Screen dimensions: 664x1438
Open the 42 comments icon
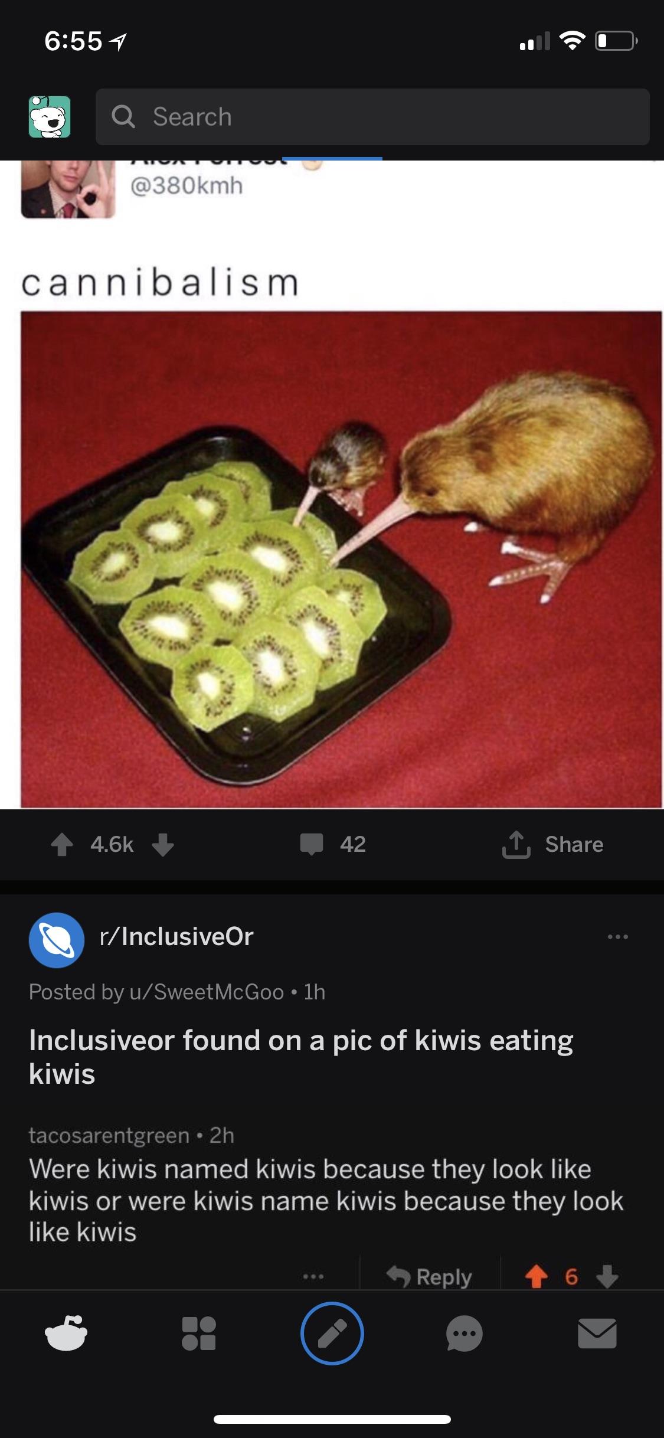[x=312, y=844]
